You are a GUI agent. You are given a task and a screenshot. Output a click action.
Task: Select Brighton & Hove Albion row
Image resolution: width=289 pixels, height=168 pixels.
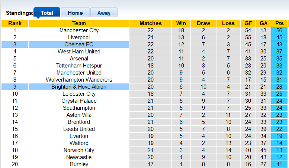(x=79, y=87)
